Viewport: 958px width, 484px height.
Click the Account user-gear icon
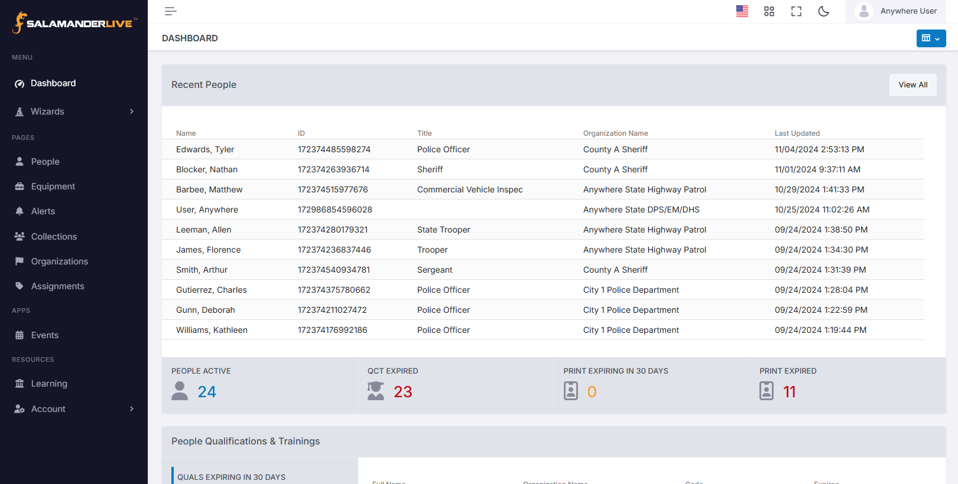click(20, 408)
